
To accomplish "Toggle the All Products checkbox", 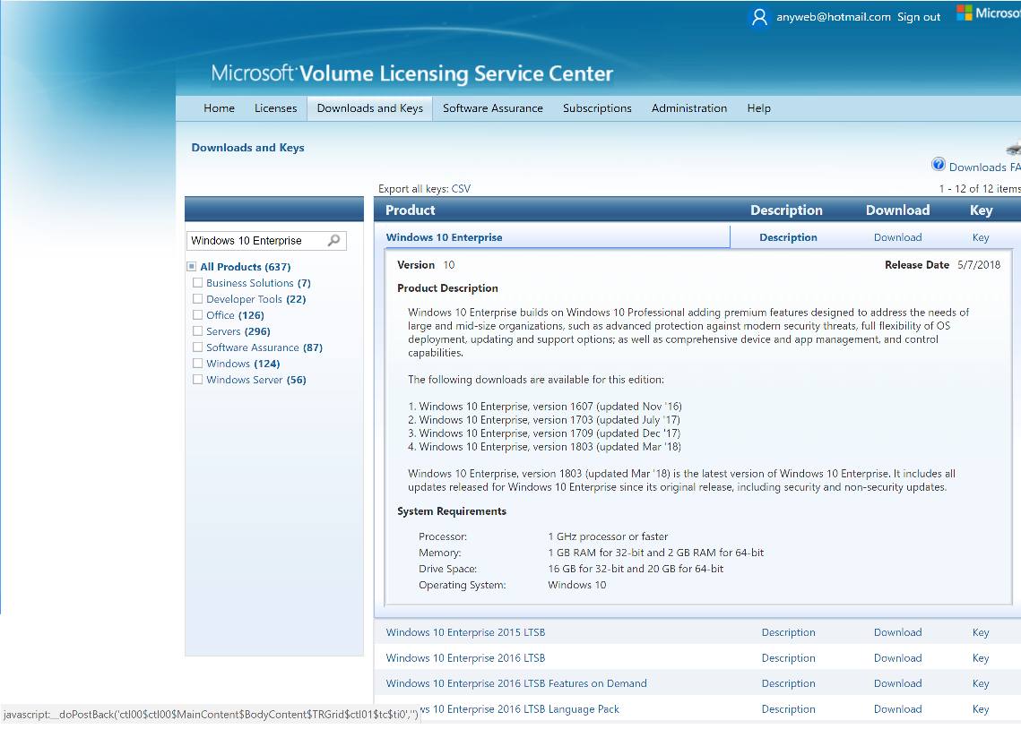I will pos(192,267).
